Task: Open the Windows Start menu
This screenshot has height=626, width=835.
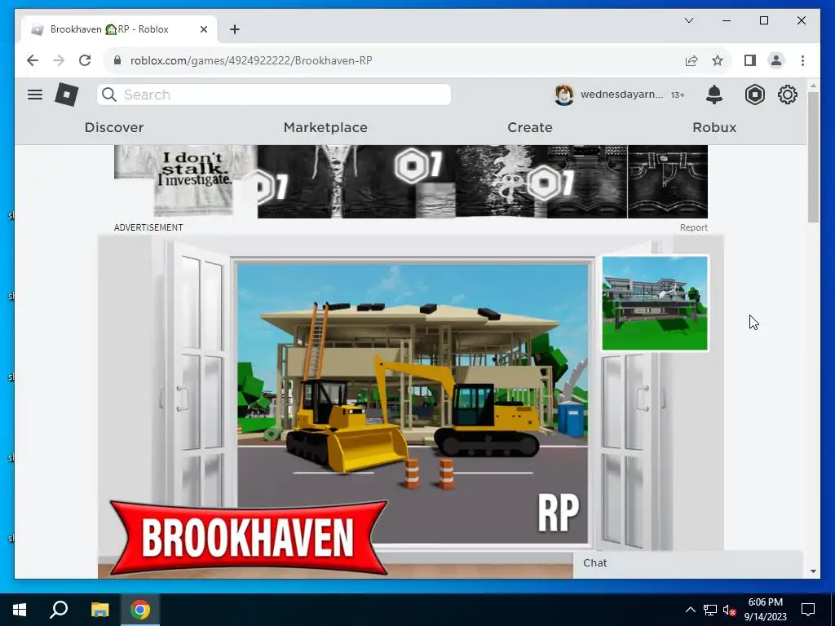Action: click(20, 610)
